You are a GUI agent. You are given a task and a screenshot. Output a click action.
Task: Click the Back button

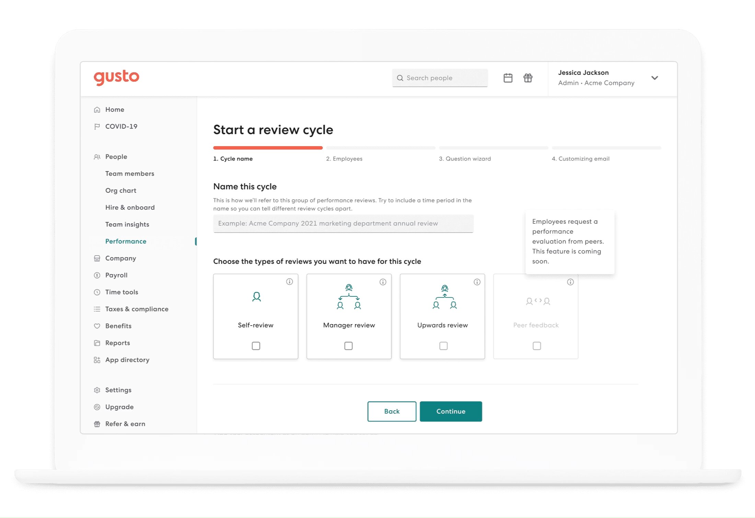coord(392,411)
